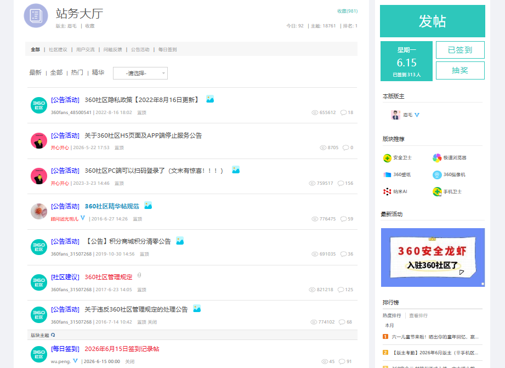Select the 精华 sorting filter
This screenshot has width=505, height=368.
coord(98,72)
